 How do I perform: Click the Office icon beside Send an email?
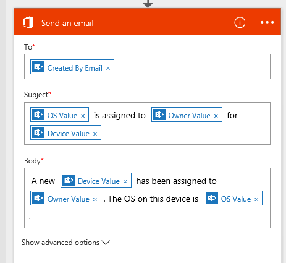28,22
